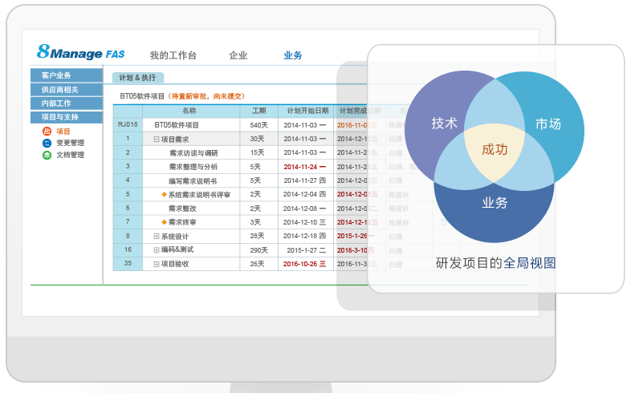
Task: Click the 变更管理 sidebar icon
Action: pos(47,143)
